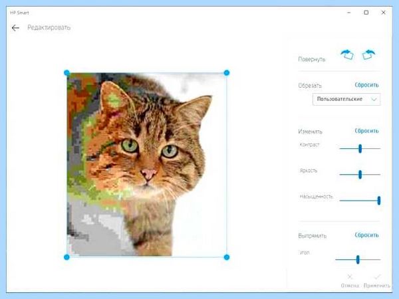Screen dimensions: 399x299
Task: Click the Обрезать label
Action: [x=310, y=86]
